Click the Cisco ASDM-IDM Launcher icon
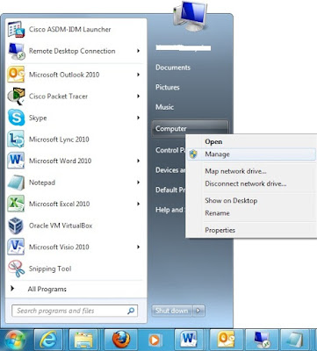The image size is (317, 351). tap(16, 29)
